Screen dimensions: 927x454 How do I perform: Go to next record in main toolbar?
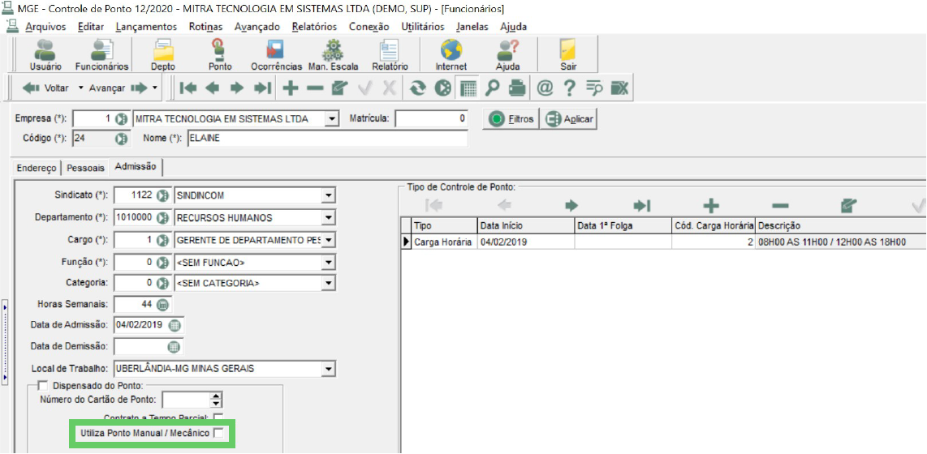(237, 88)
